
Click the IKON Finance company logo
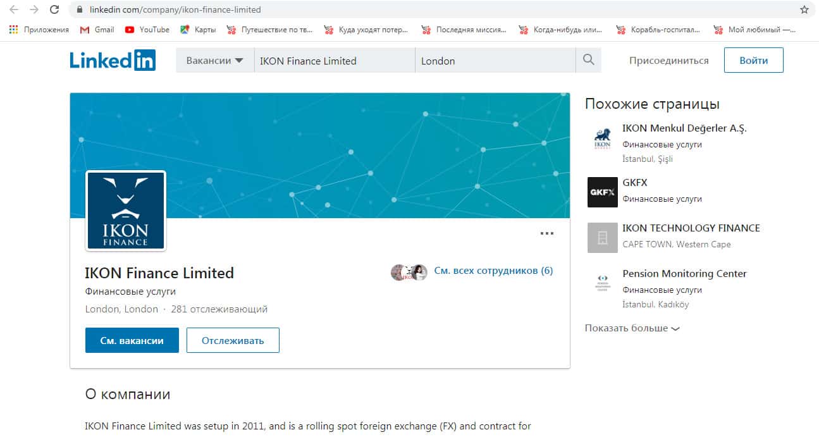(126, 211)
